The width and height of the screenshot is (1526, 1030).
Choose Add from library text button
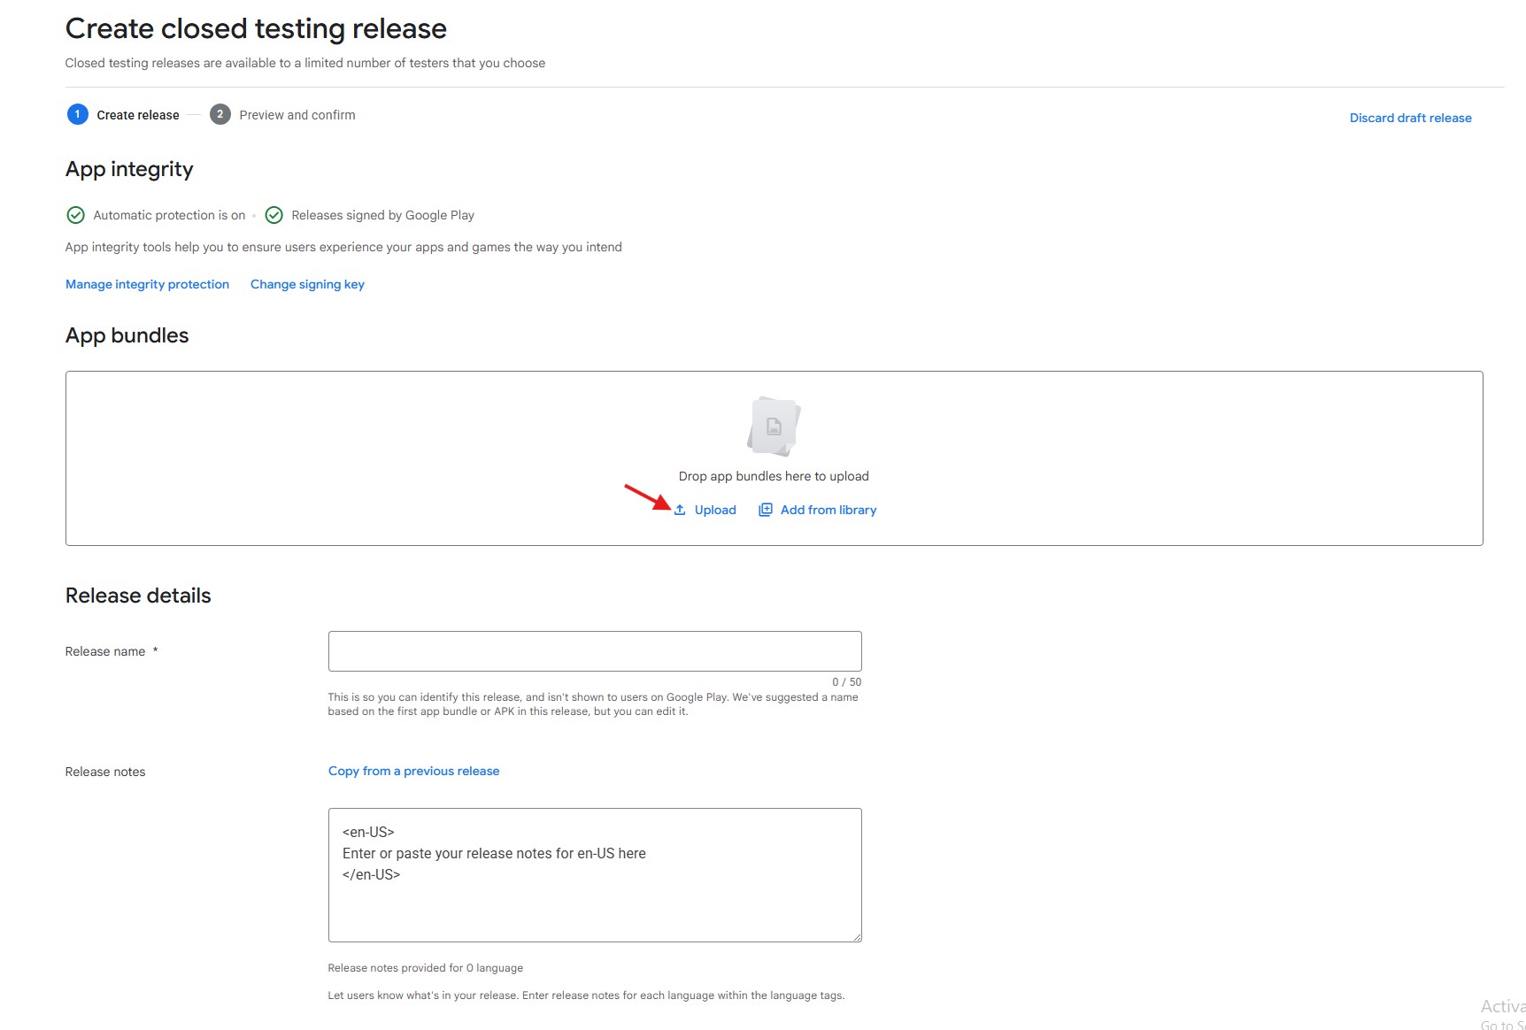(x=829, y=510)
